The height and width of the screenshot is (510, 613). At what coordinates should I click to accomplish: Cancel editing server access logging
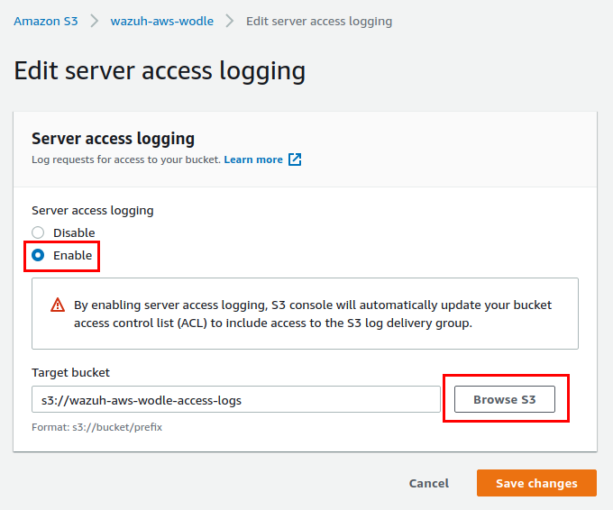pos(429,483)
